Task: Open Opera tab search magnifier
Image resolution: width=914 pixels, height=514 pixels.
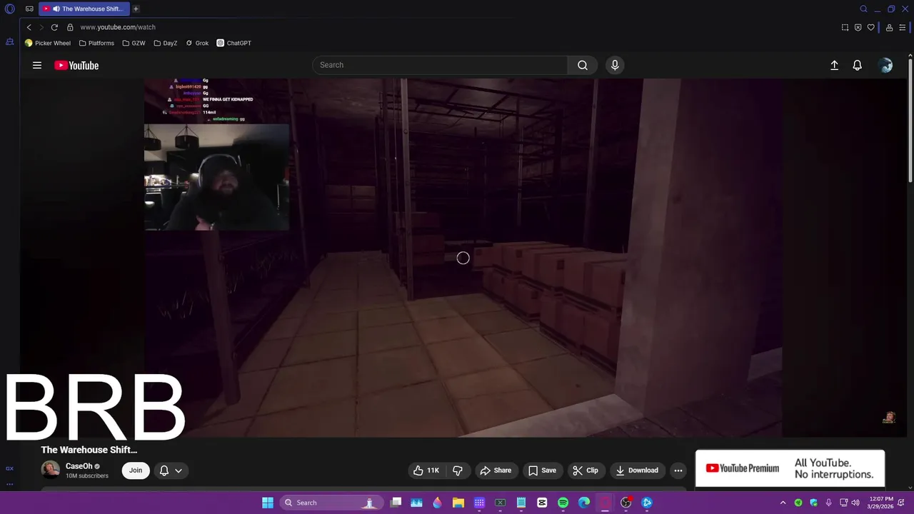Action: coord(863,9)
